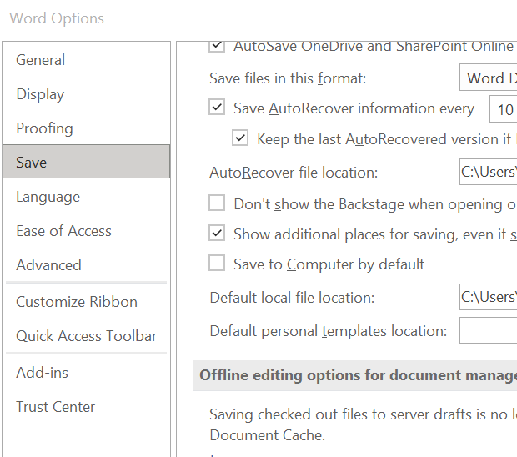Select Proofing in the sidebar
The height and width of the screenshot is (457, 517).
(44, 128)
